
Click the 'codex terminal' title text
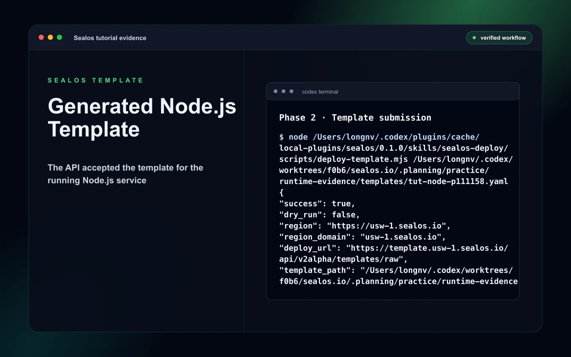(x=320, y=92)
